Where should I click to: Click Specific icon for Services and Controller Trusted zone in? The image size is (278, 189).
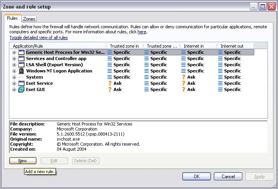[x=110, y=58]
